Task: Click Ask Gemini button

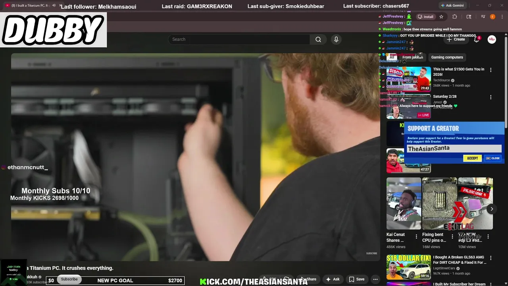Action: pyautogui.click(x=452, y=6)
